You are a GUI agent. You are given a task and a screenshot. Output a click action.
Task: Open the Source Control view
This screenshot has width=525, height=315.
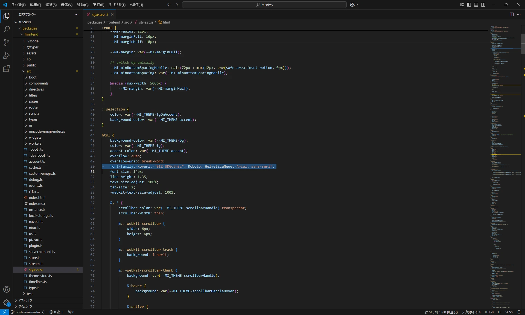pyautogui.click(x=6, y=42)
